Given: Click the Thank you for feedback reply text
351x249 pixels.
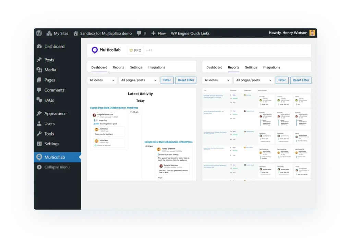Looking at the screenshot, I should [x=104, y=134].
